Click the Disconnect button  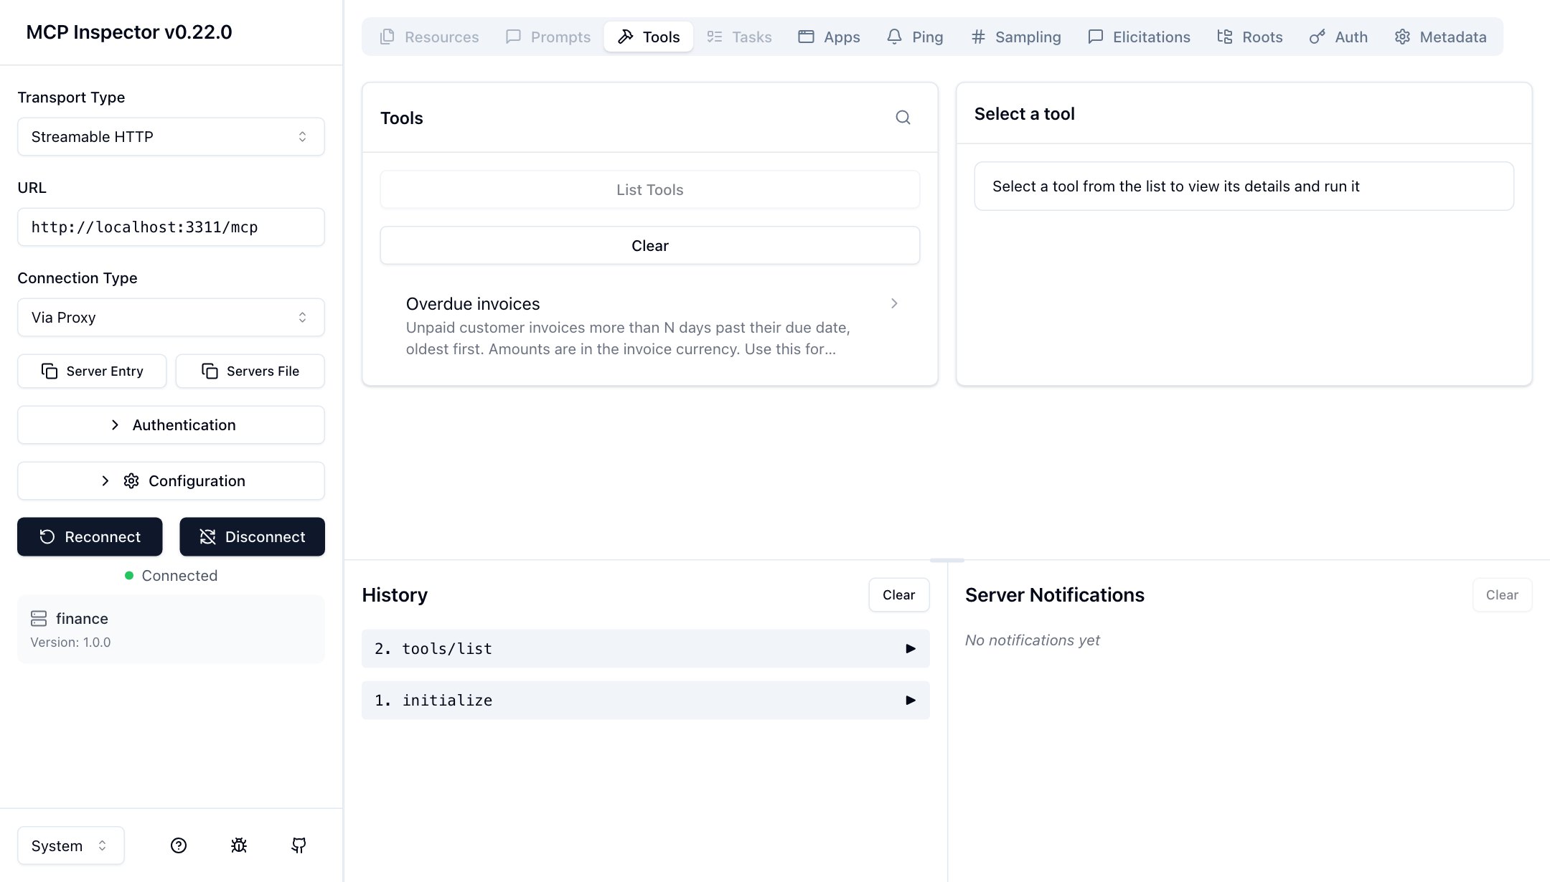click(252, 536)
